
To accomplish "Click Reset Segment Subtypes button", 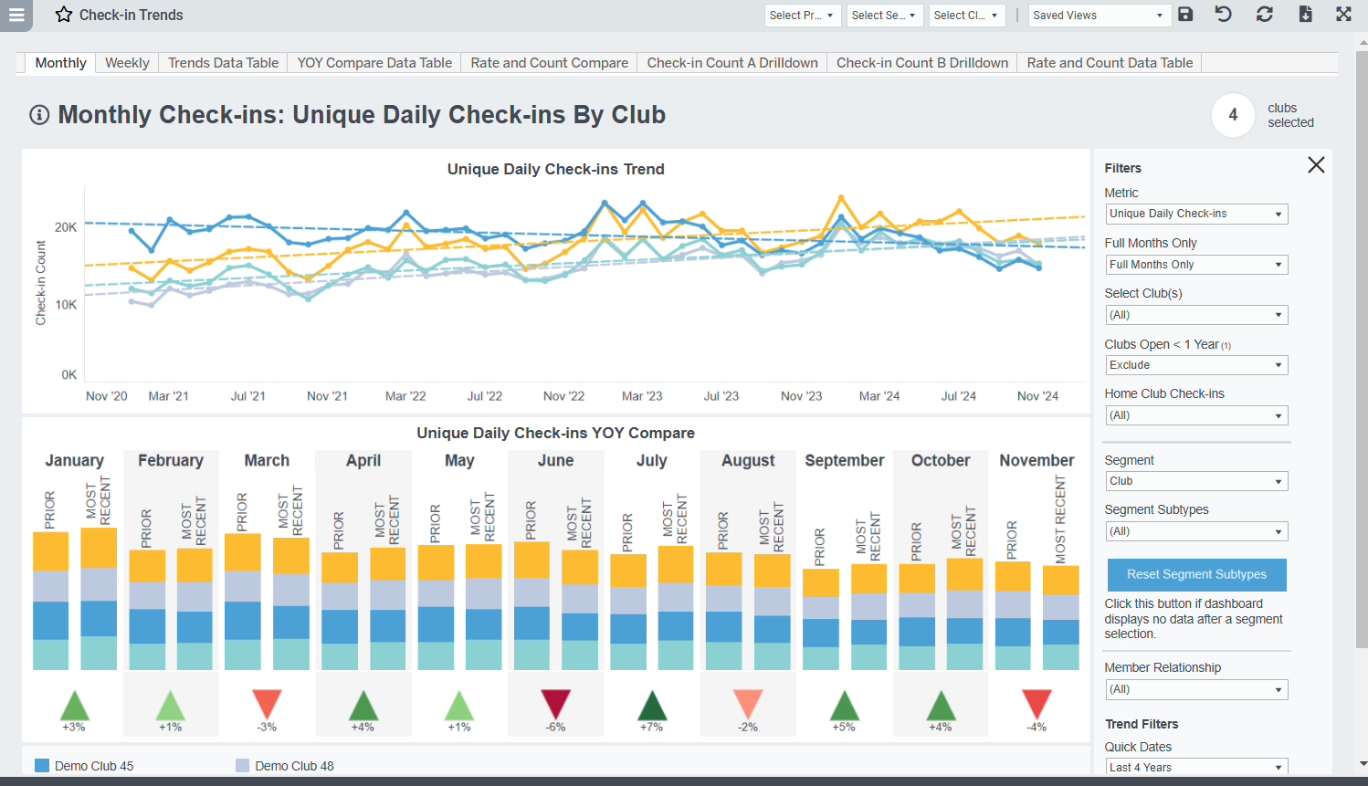I will (x=1196, y=575).
